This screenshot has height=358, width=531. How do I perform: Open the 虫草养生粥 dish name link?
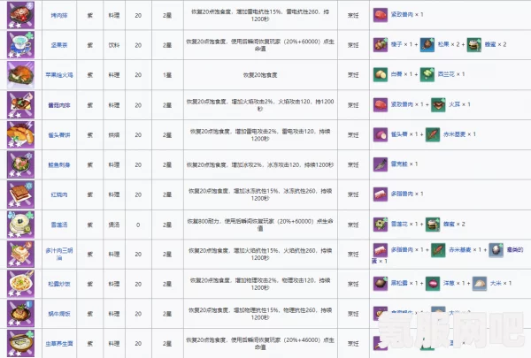point(59,344)
